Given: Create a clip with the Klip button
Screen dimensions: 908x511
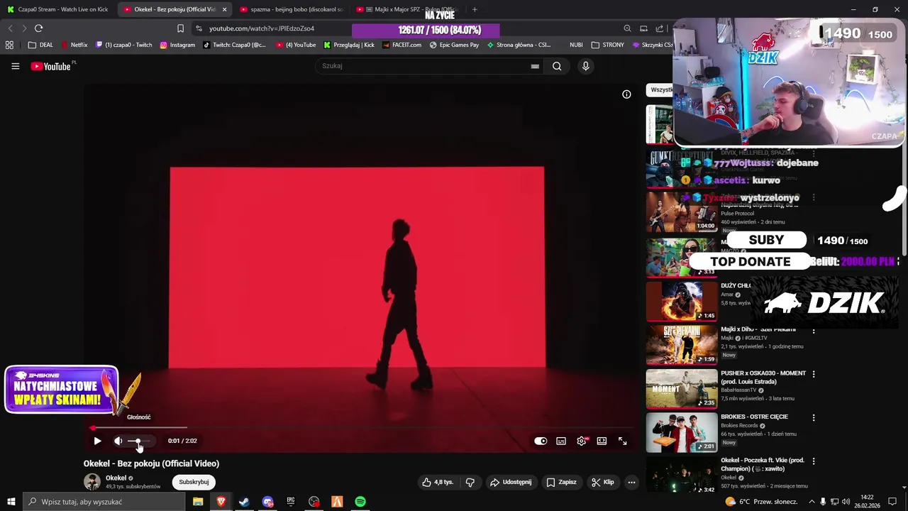Looking at the screenshot, I should [x=603, y=482].
